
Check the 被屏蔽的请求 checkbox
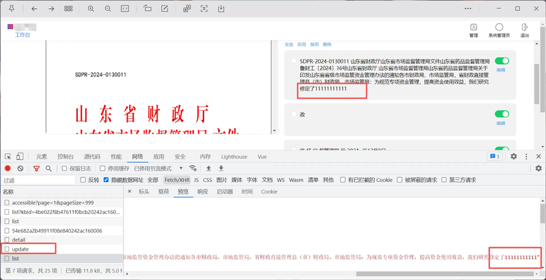click(399, 180)
